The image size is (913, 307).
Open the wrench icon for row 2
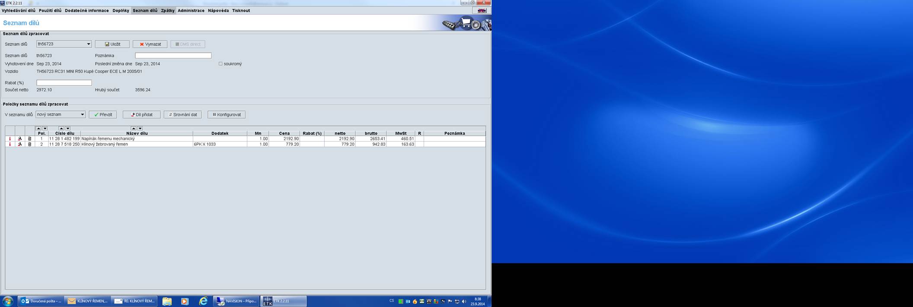point(20,144)
